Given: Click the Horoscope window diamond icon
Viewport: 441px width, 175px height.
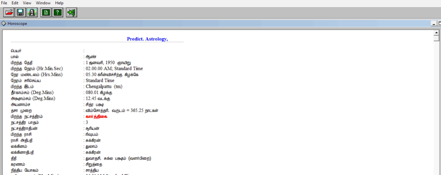Looking at the screenshot, I should tap(4, 24).
